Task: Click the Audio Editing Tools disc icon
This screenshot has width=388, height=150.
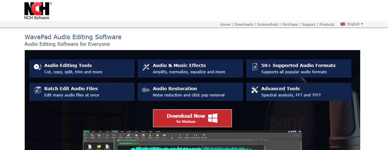Action: click(37, 67)
